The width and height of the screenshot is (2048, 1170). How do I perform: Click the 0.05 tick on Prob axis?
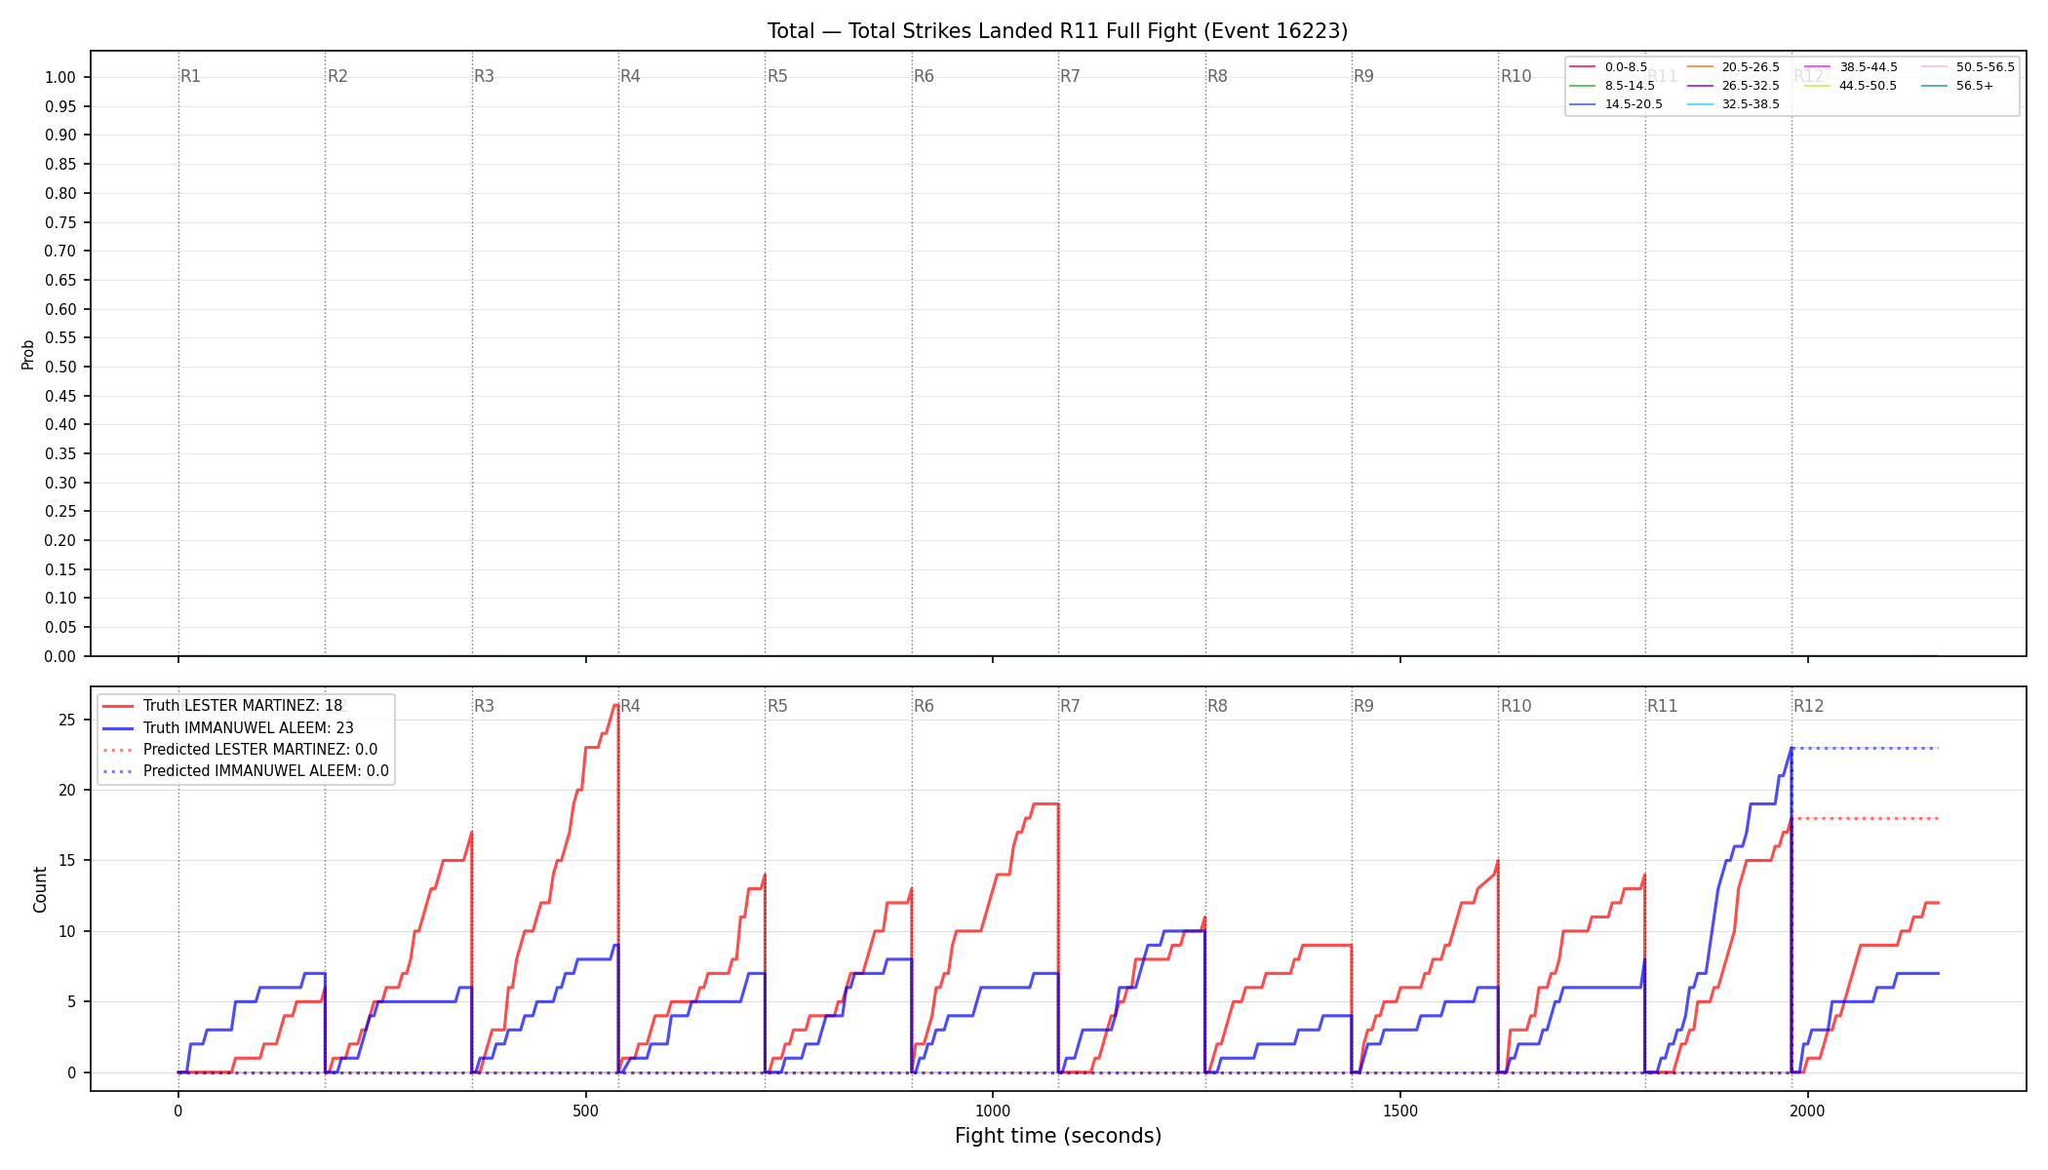pos(60,628)
